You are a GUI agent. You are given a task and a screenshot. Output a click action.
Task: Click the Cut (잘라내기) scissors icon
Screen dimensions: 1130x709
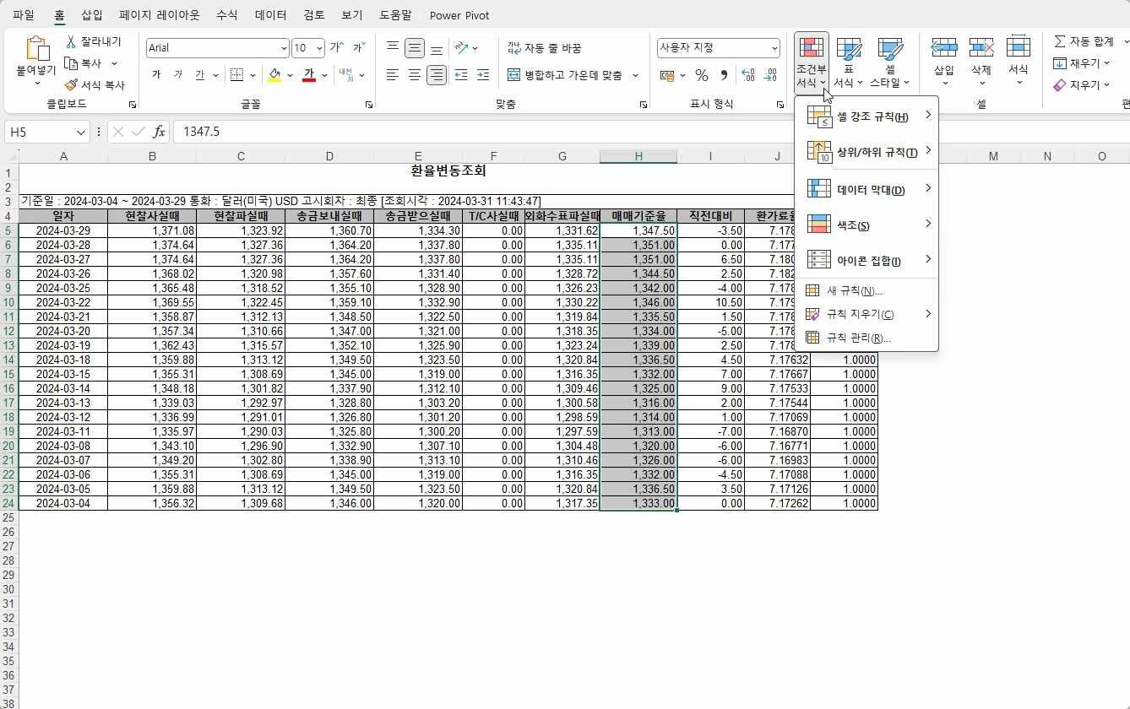(72, 41)
